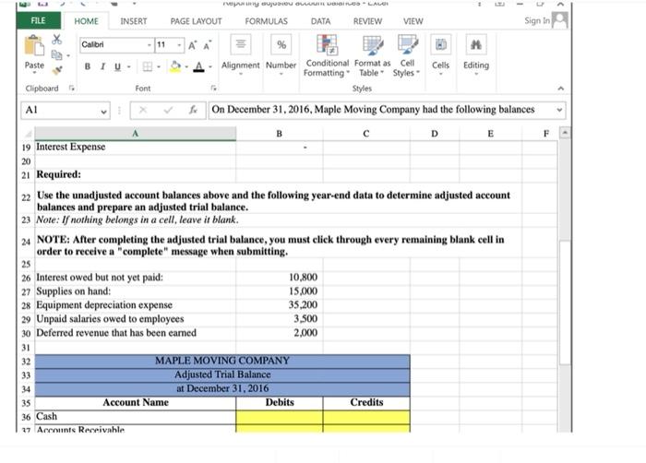The height and width of the screenshot is (463, 646).
Task: Apply the Fill Color bucket
Action: click(175, 66)
